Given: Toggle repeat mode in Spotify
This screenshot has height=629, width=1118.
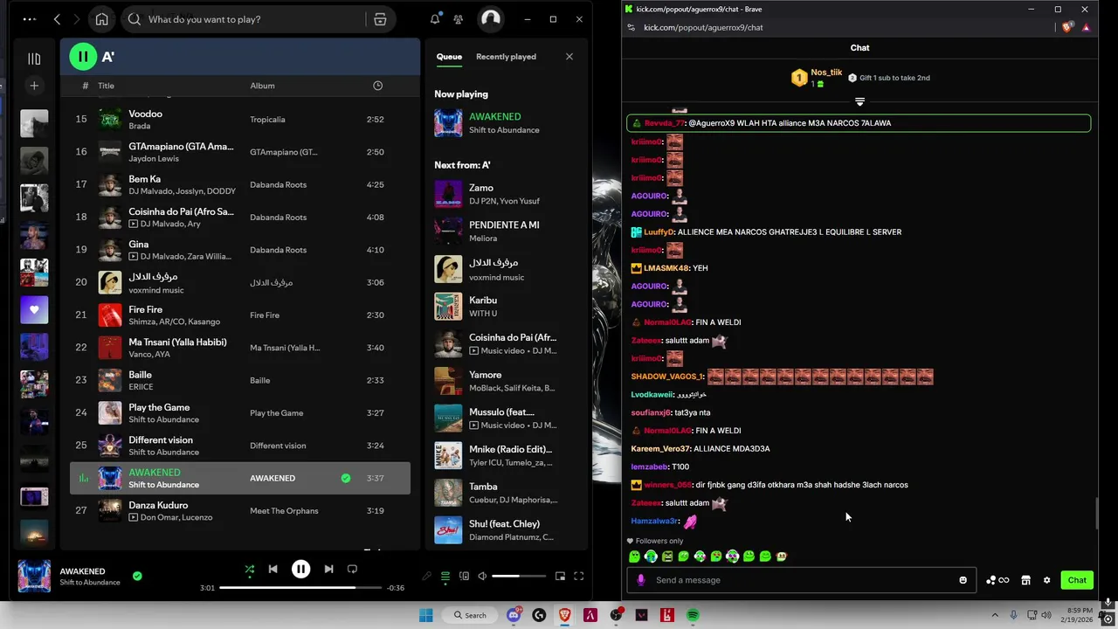Looking at the screenshot, I should pos(352,569).
